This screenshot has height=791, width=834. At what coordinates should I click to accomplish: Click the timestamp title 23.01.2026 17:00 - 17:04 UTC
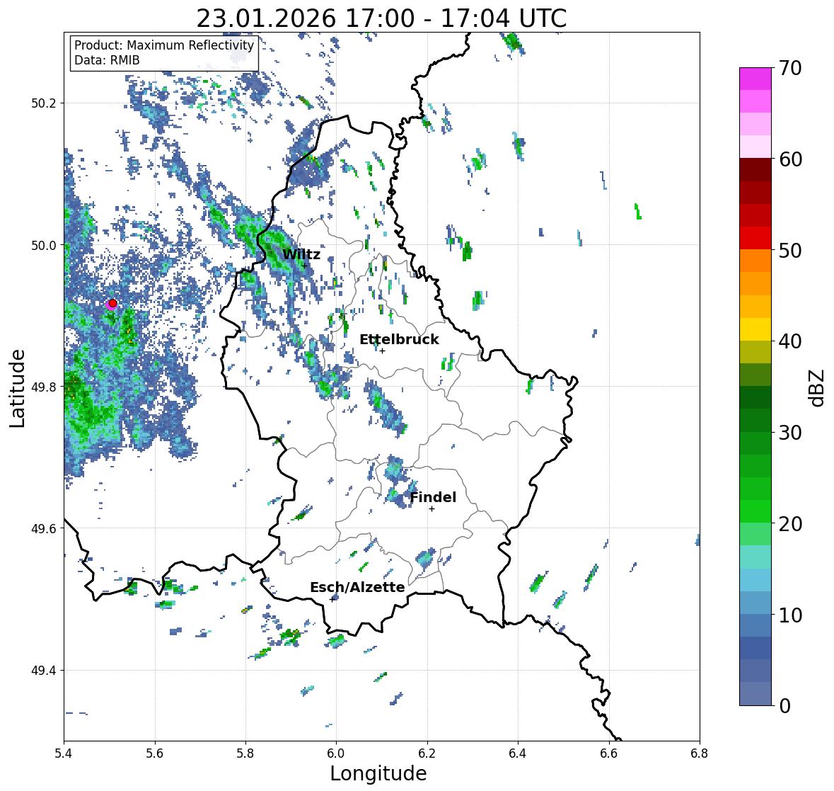tap(381, 18)
